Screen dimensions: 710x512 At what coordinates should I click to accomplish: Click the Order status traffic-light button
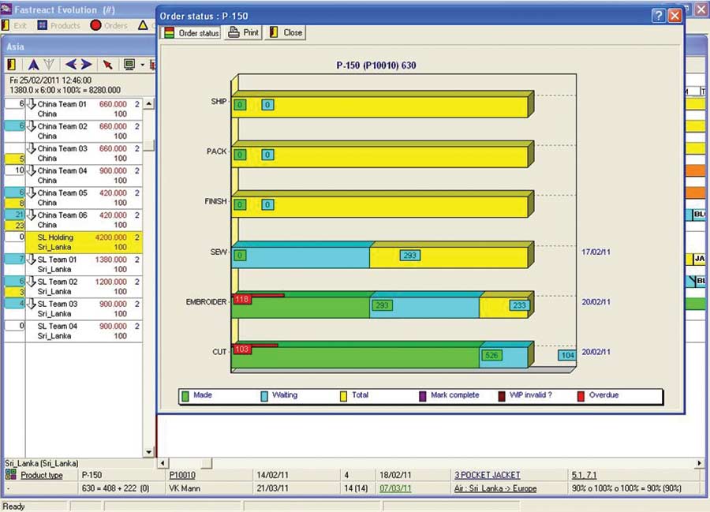pyautogui.click(x=190, y=33)
